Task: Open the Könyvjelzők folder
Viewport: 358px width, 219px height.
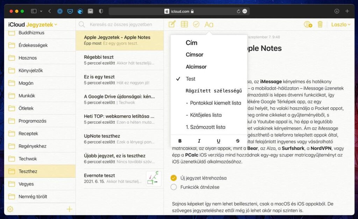Action: pos(40,71)
